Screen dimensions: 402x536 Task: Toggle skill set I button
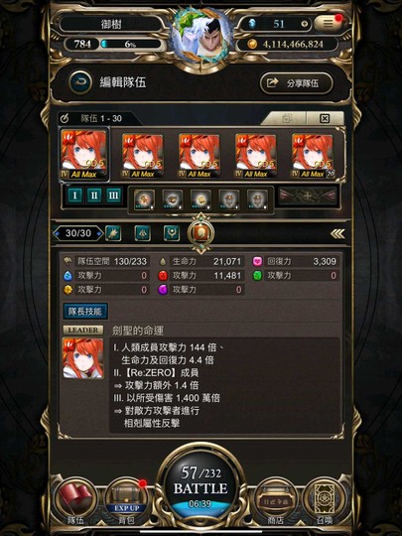(x=74, y=196)
